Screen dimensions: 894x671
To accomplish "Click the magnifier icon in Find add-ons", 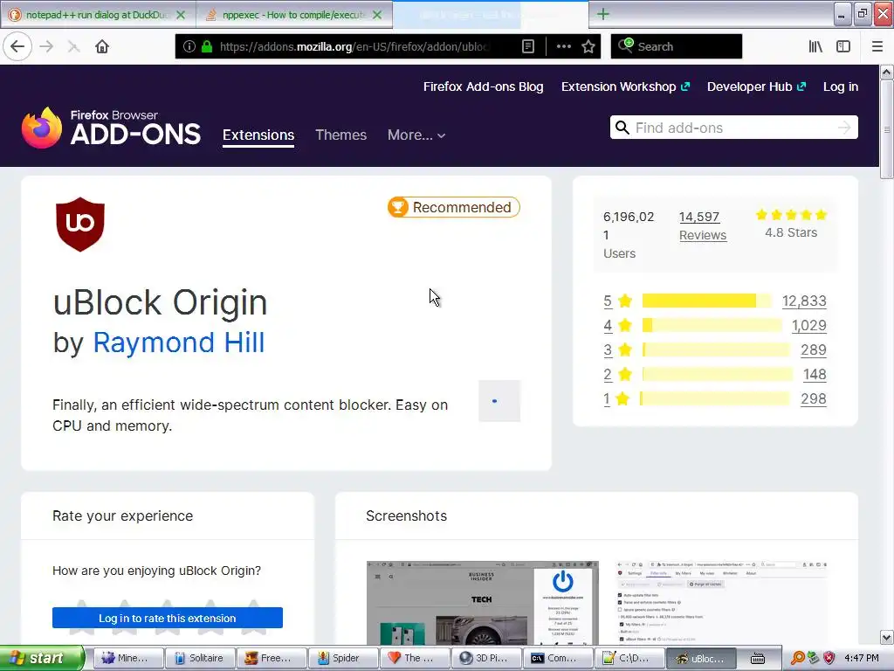I will [622, 128].
